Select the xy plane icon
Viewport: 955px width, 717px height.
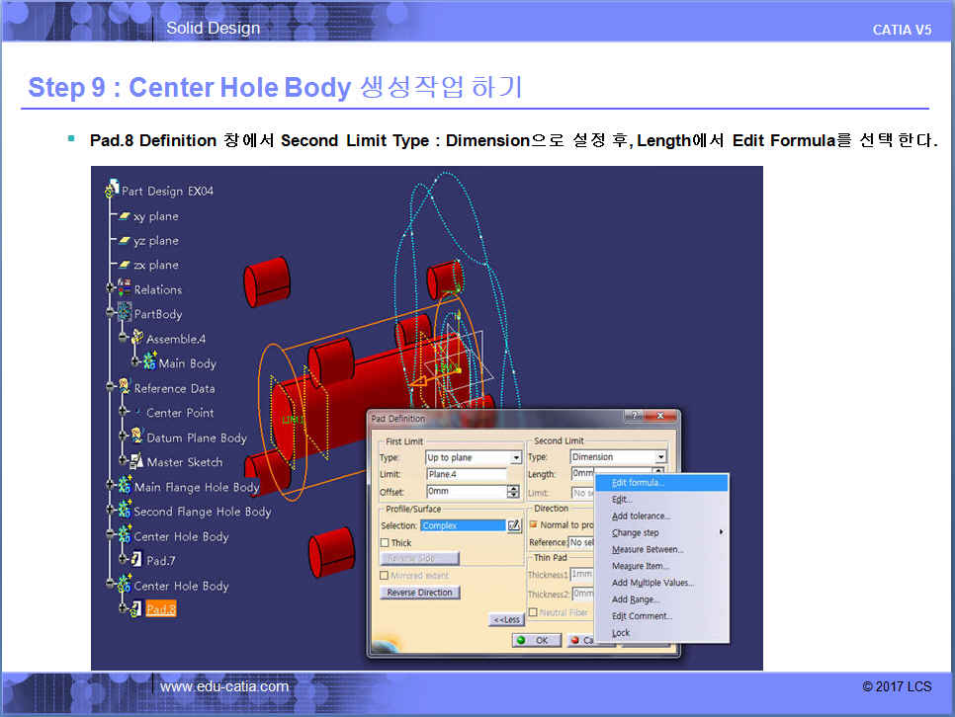124,216
